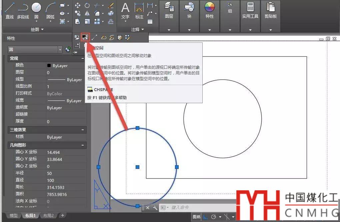Switch to the 模型 (Model) tab

[14, 216]
